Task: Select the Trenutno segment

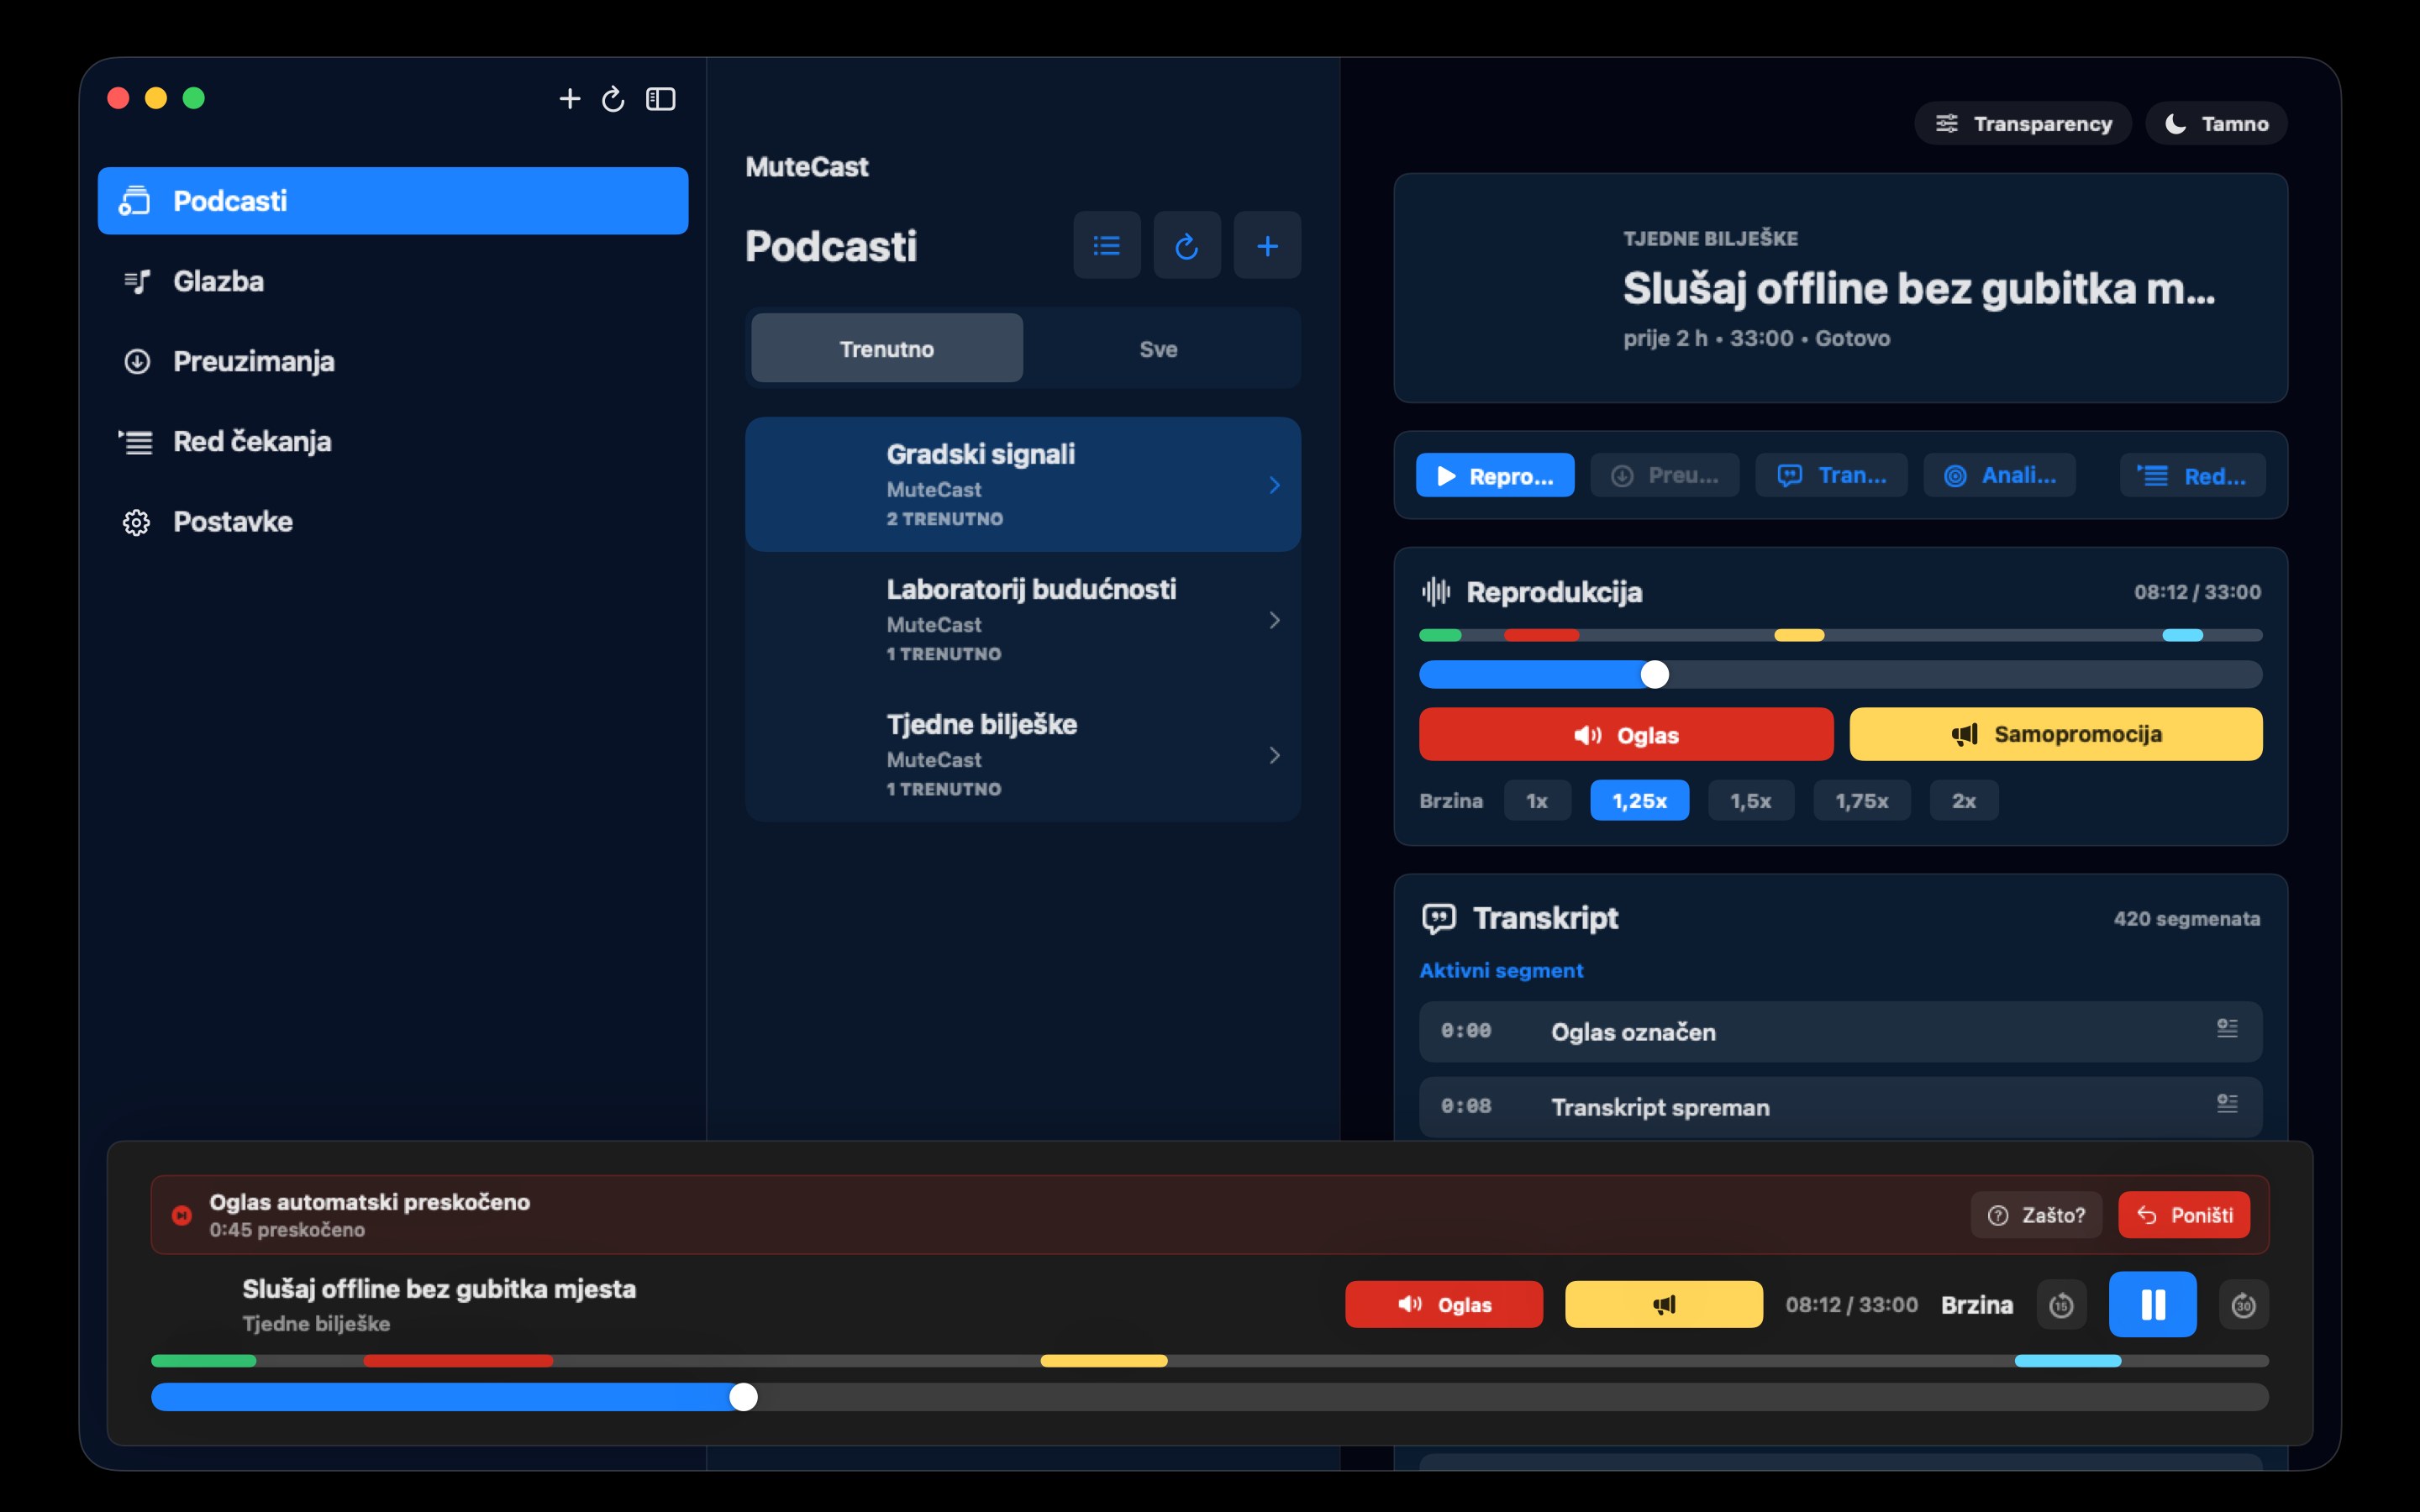Action: [x=886, y=348]
